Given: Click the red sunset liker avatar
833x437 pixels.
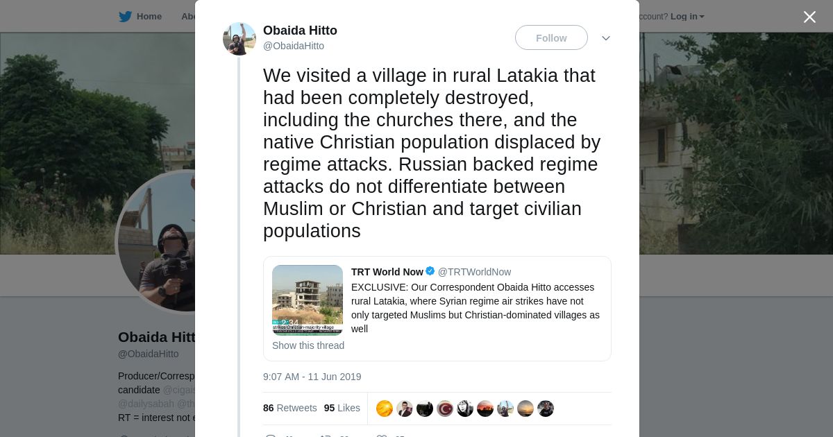Looking at the screenshot, I should click(x=485, y=409).
